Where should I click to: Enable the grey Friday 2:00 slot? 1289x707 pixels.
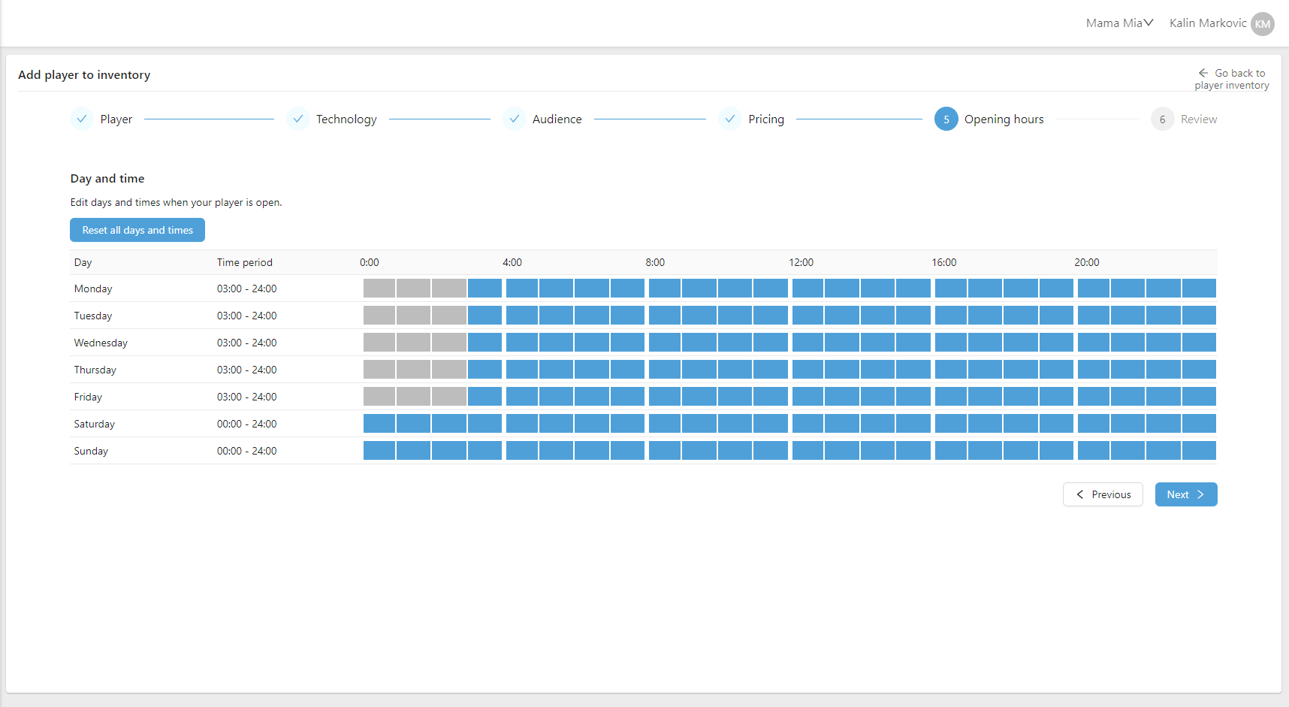click(449, 397)
